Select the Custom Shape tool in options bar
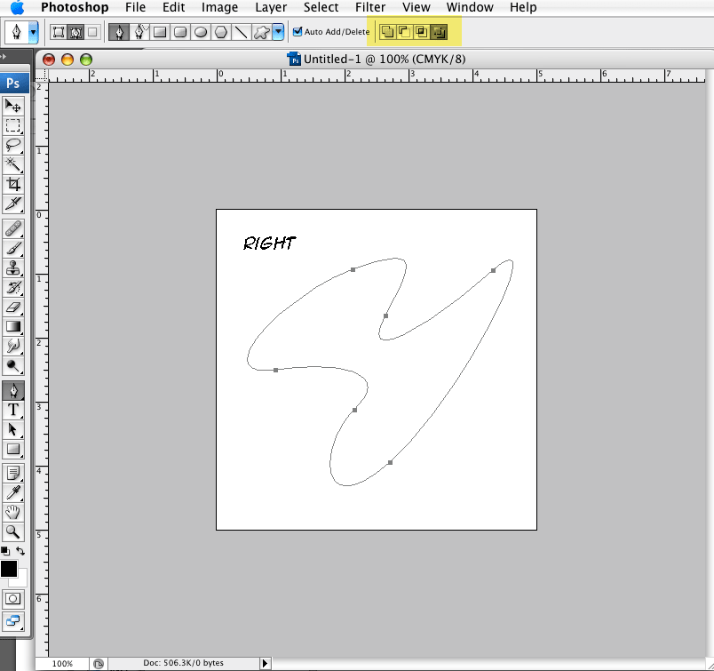This screenshot has width=714, height=671. point(261,31)
